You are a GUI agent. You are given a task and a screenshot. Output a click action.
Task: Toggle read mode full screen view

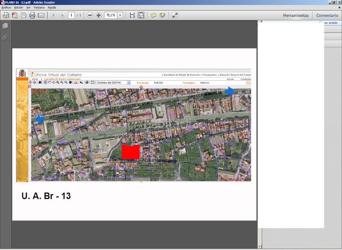pos(175,15)
